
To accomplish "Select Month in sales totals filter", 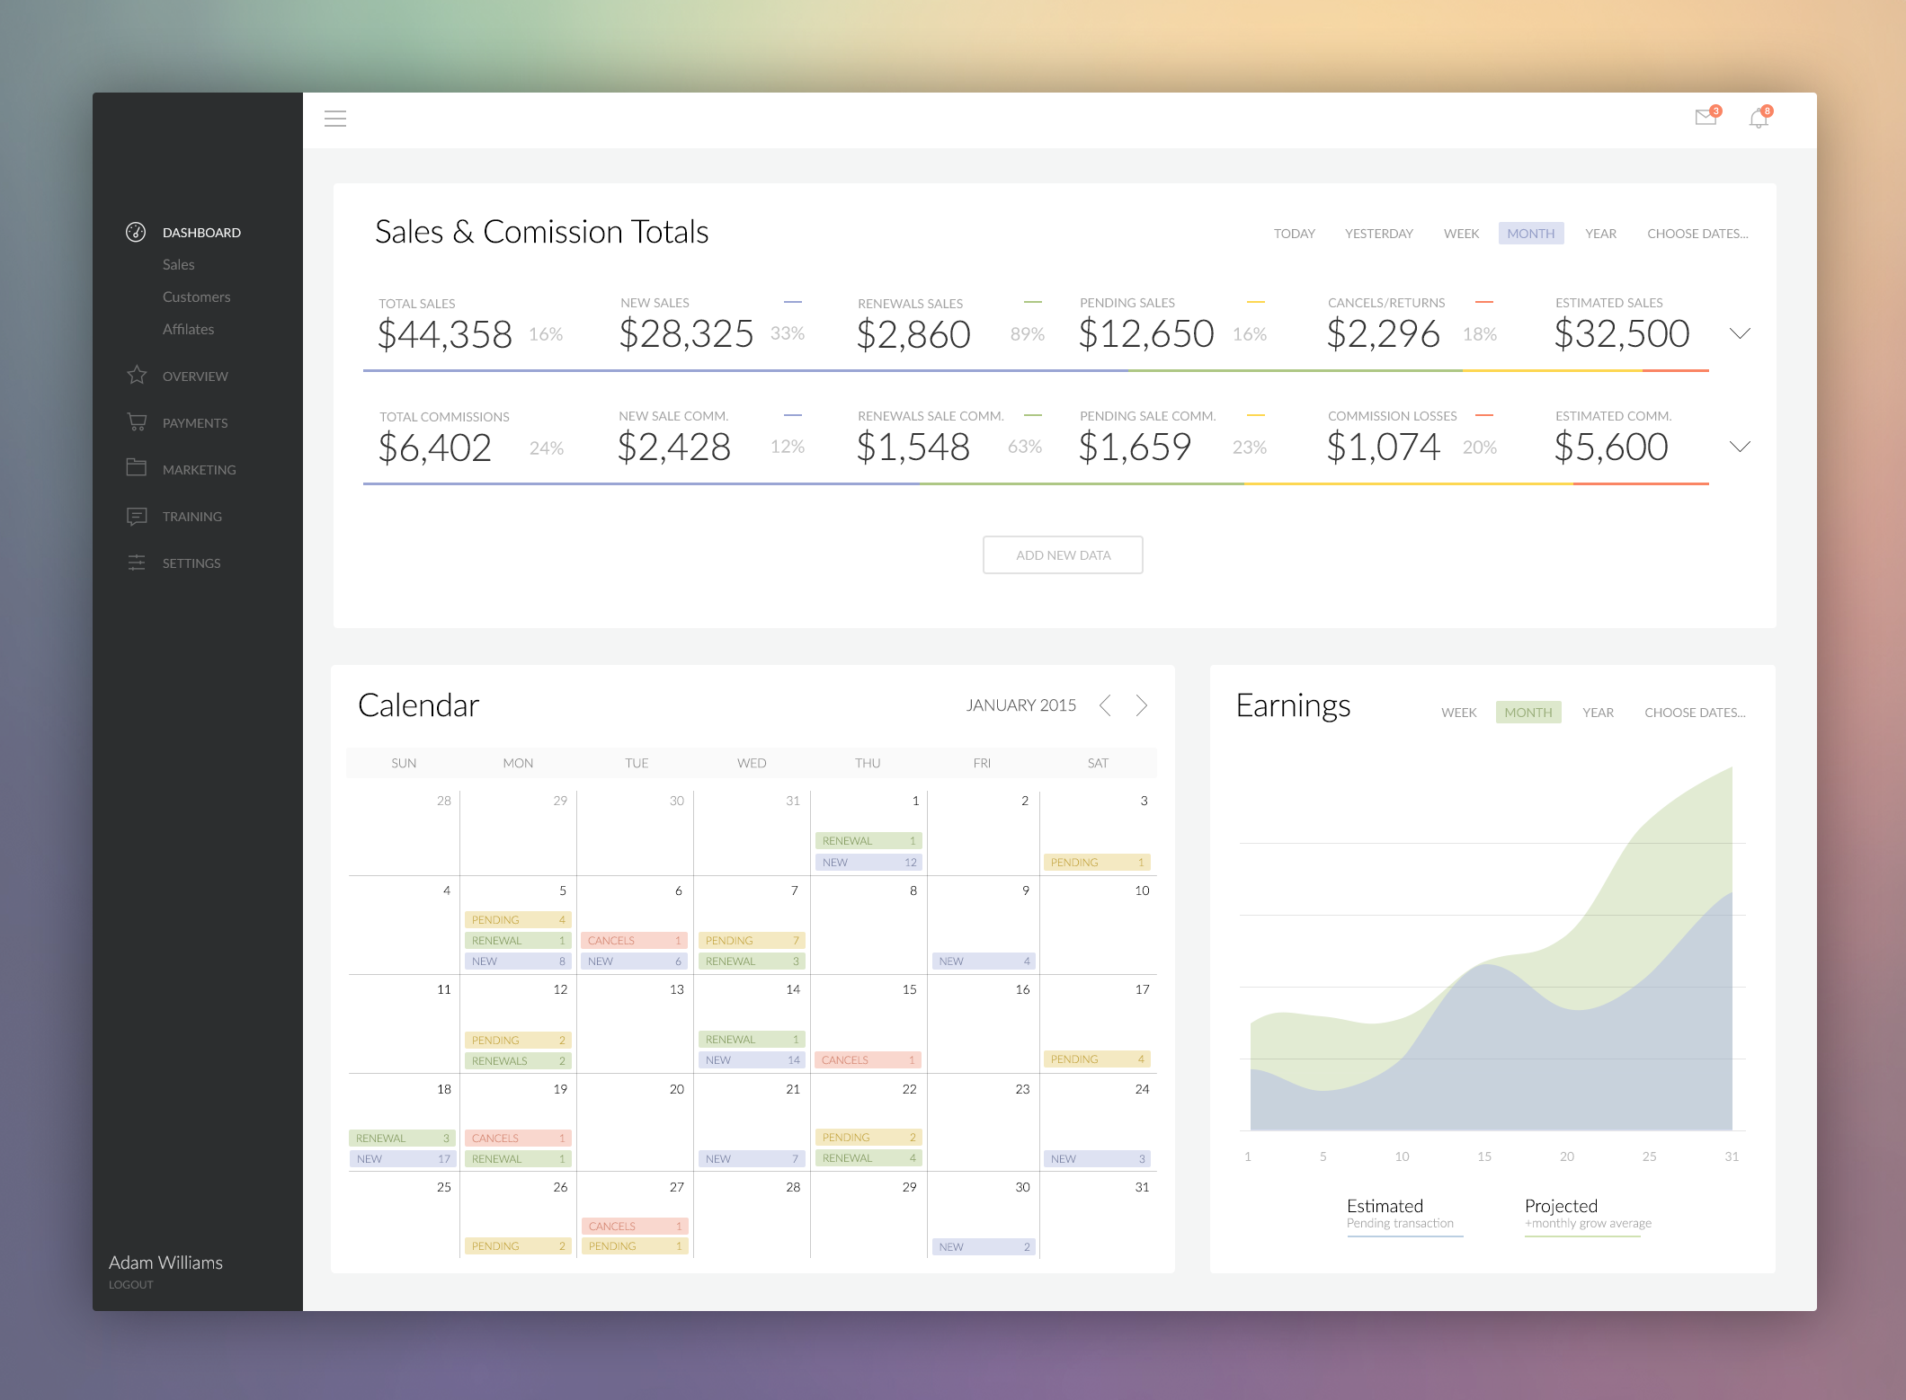I will pos(1530,234).
